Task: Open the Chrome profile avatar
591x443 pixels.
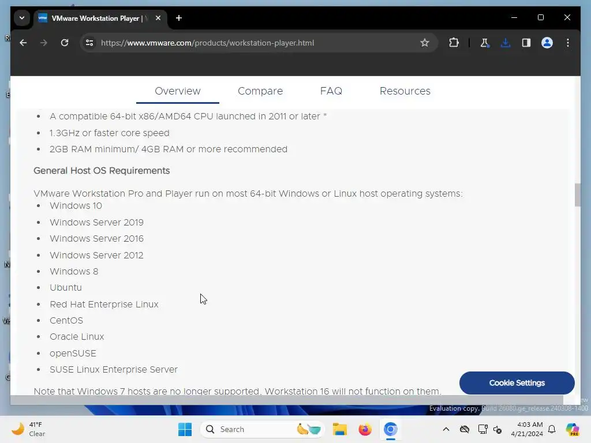Action: (x=547, y=43)
